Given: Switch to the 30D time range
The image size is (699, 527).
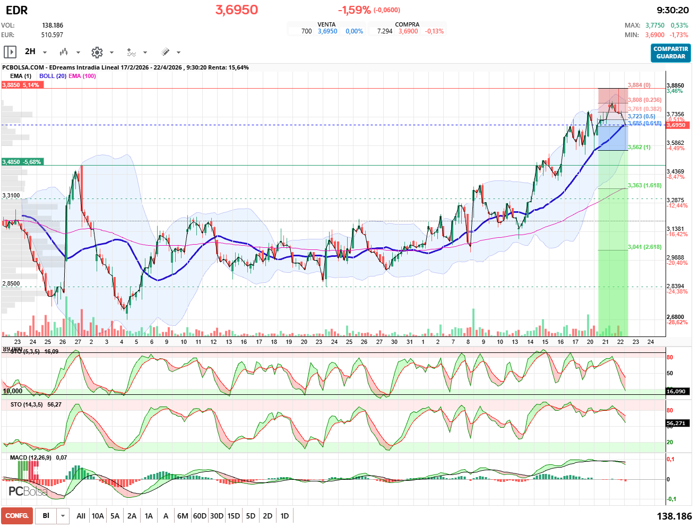Looking at the screenshot, I should coord(217,516).
